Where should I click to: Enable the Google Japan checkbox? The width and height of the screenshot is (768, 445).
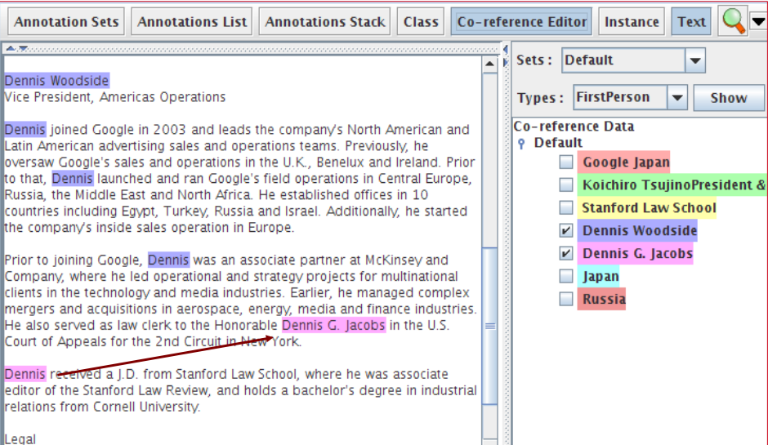pyautogui.click(x=566, y=162)
